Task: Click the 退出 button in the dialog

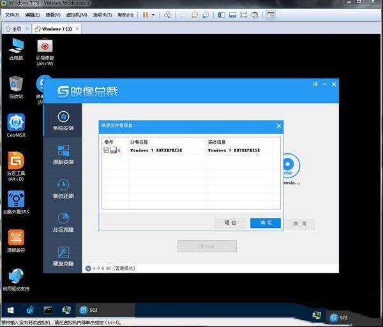Action: coord(230,223)
